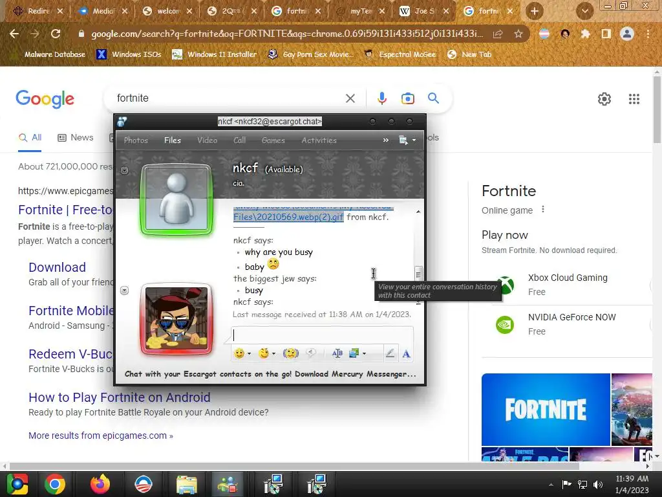This screenshot has height=497, width=662.
Task: Open Chrome extensions puzzle icon
Action: tap(585, 34)
